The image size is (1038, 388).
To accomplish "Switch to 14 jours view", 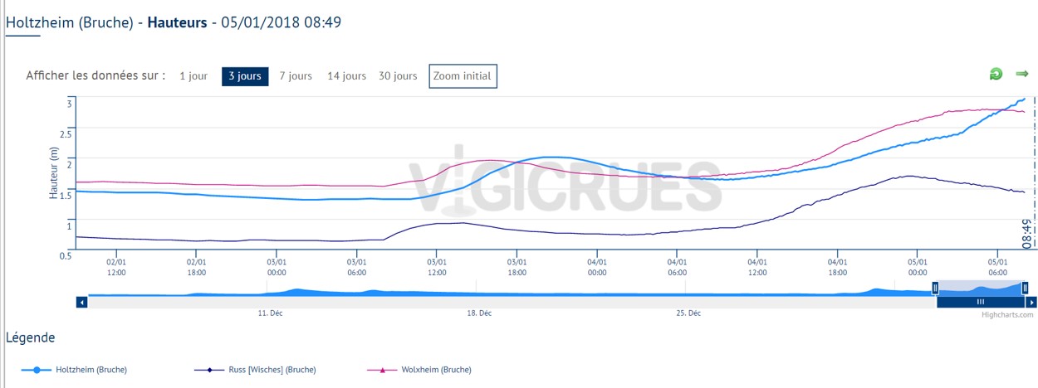I will (346, 76).
